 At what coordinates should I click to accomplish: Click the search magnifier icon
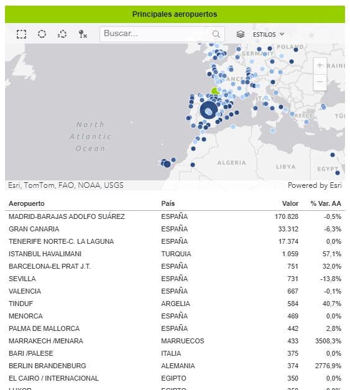(216, 34)
